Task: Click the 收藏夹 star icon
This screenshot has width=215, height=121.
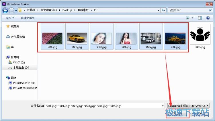Action: 8,26
